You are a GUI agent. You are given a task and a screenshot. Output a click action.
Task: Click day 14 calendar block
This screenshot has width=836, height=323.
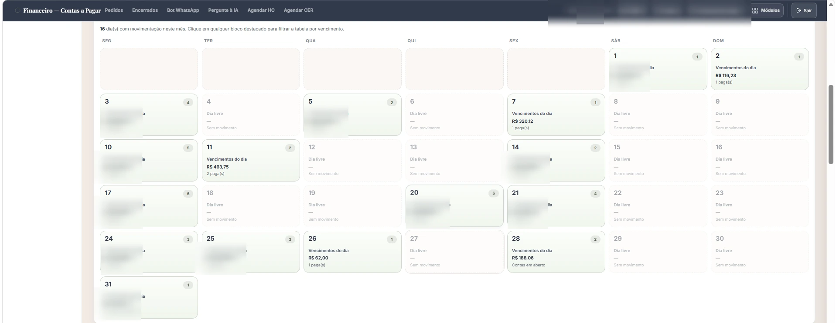(x=556, y=160)
